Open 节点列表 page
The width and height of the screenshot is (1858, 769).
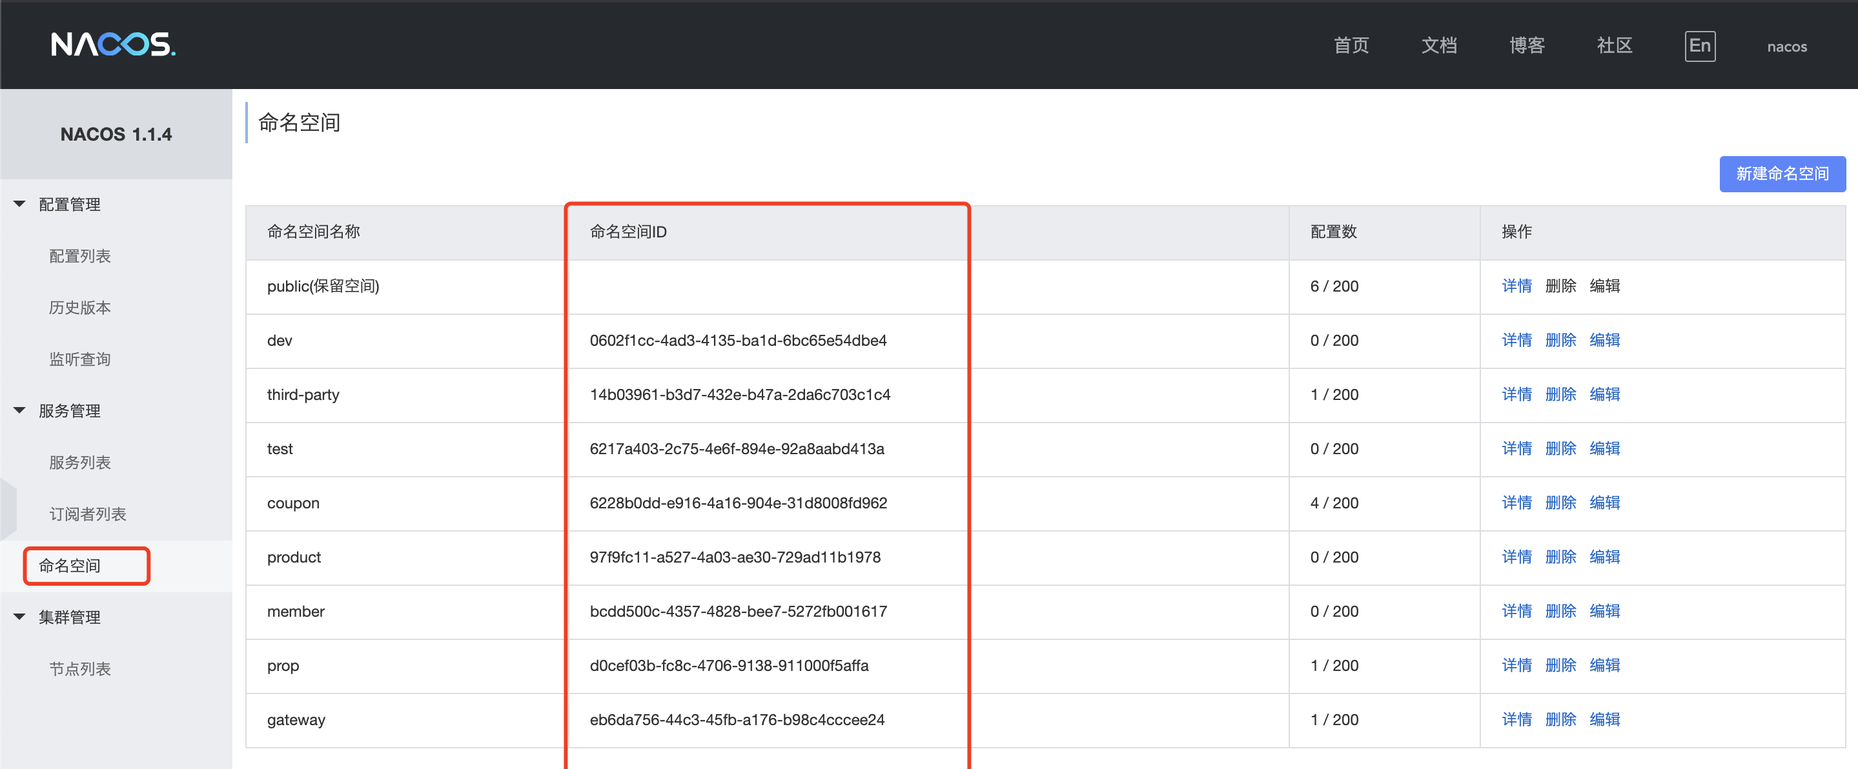coord(80,669)
